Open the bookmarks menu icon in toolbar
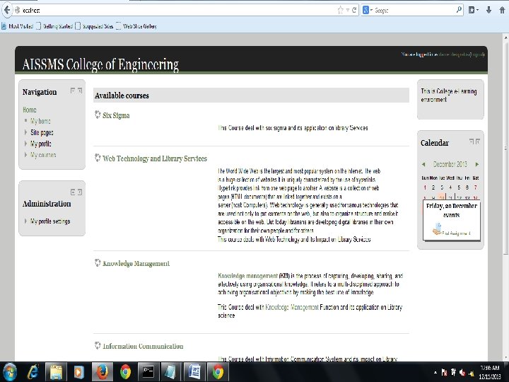The height and width of the screenshot is (382, 509). pos(473,10)
